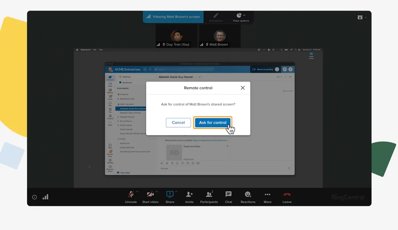
Task: Unmute the microphone
Action: (131, 197)
